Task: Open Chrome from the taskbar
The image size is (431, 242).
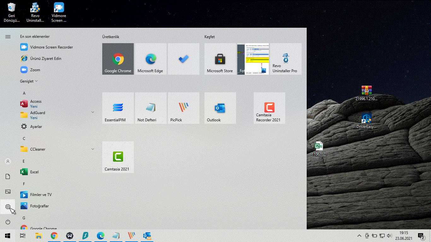Action: 54,236
